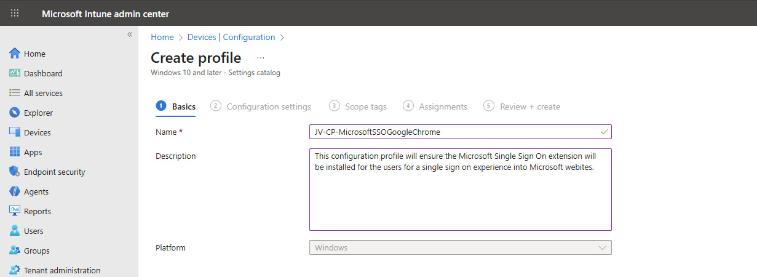This screenshot has height=277, width=757.
Task: Click the Apps grid icon
Action: pyautogui.click(x=15, y=152)
